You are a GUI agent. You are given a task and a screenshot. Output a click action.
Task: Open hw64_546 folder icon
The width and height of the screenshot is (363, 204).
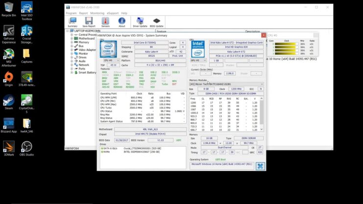tap(26, 125)
